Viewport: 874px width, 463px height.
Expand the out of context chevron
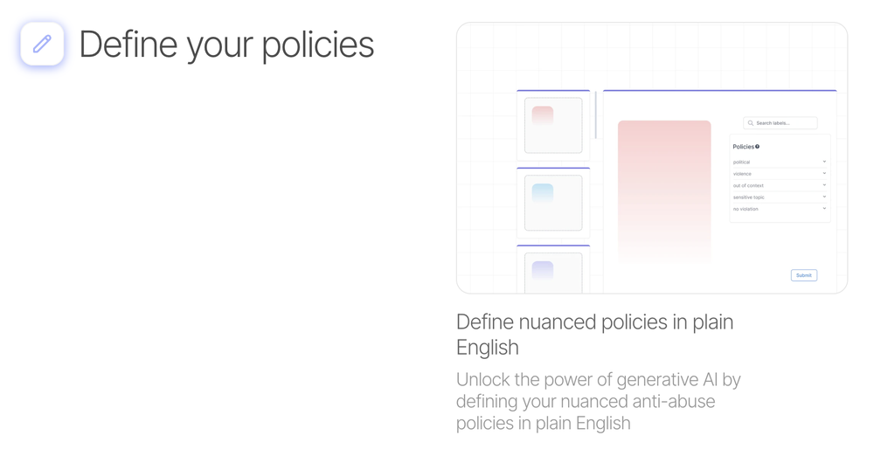(x=824, y=185)
